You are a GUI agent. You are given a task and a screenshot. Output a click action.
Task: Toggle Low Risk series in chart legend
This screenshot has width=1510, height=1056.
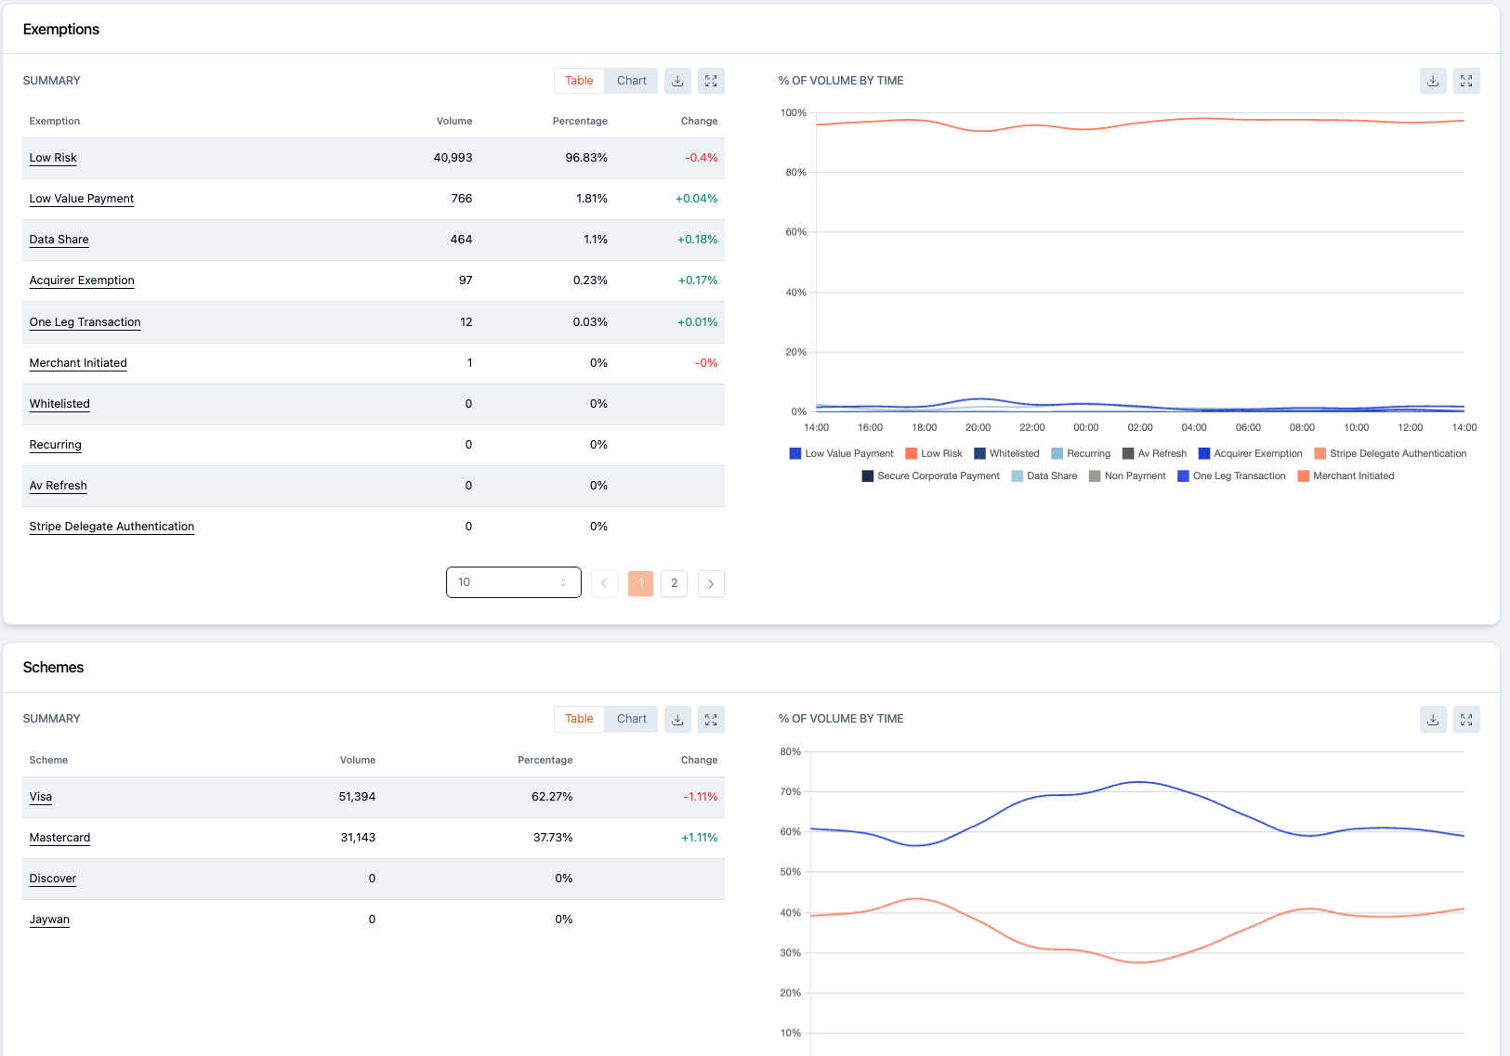(x=934, y=453)
